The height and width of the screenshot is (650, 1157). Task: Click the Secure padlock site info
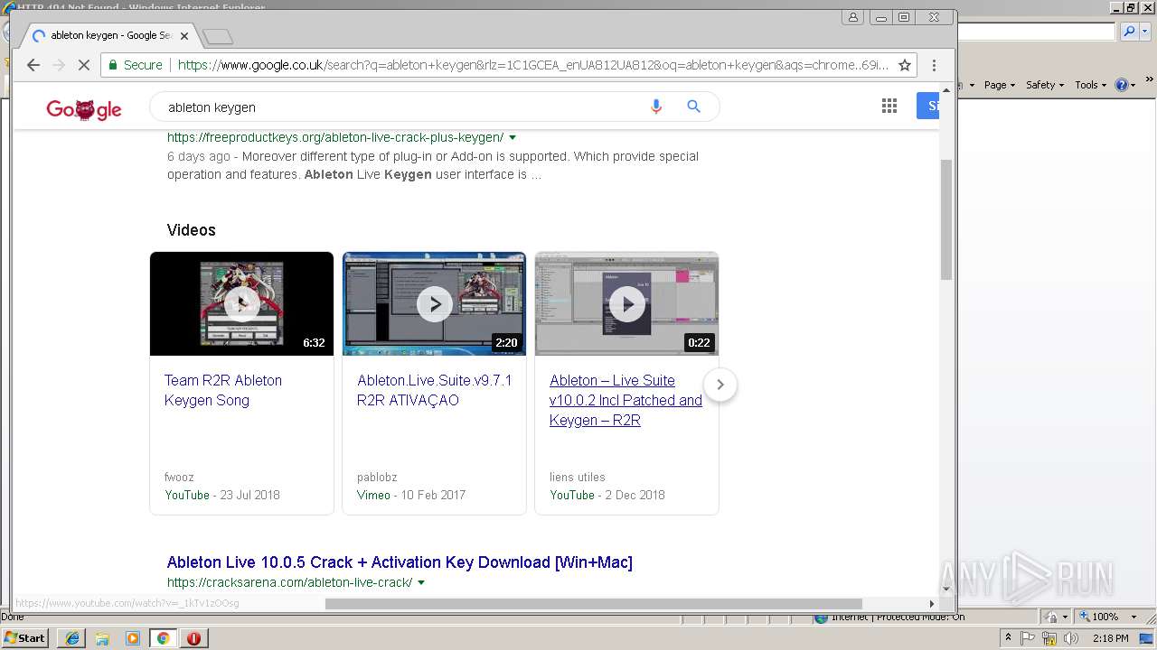pyautogui.click(x=135, y=65)
